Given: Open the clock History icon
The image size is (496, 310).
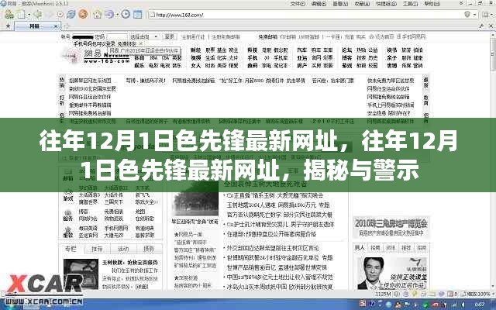Looking at the screenshot, I should [x=126, y=14].
